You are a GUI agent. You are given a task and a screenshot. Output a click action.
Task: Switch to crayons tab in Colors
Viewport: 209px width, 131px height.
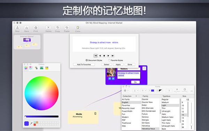click(x=47, y=68)
